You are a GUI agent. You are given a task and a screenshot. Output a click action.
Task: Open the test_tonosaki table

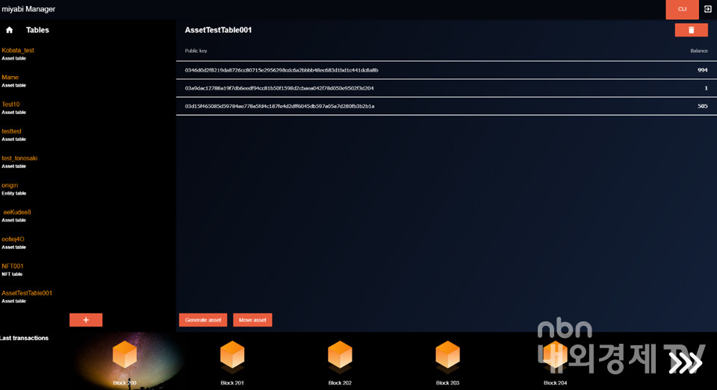(19, 159)
